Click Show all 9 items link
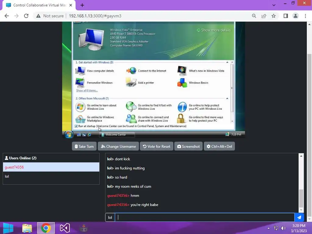 click(87, 90)
